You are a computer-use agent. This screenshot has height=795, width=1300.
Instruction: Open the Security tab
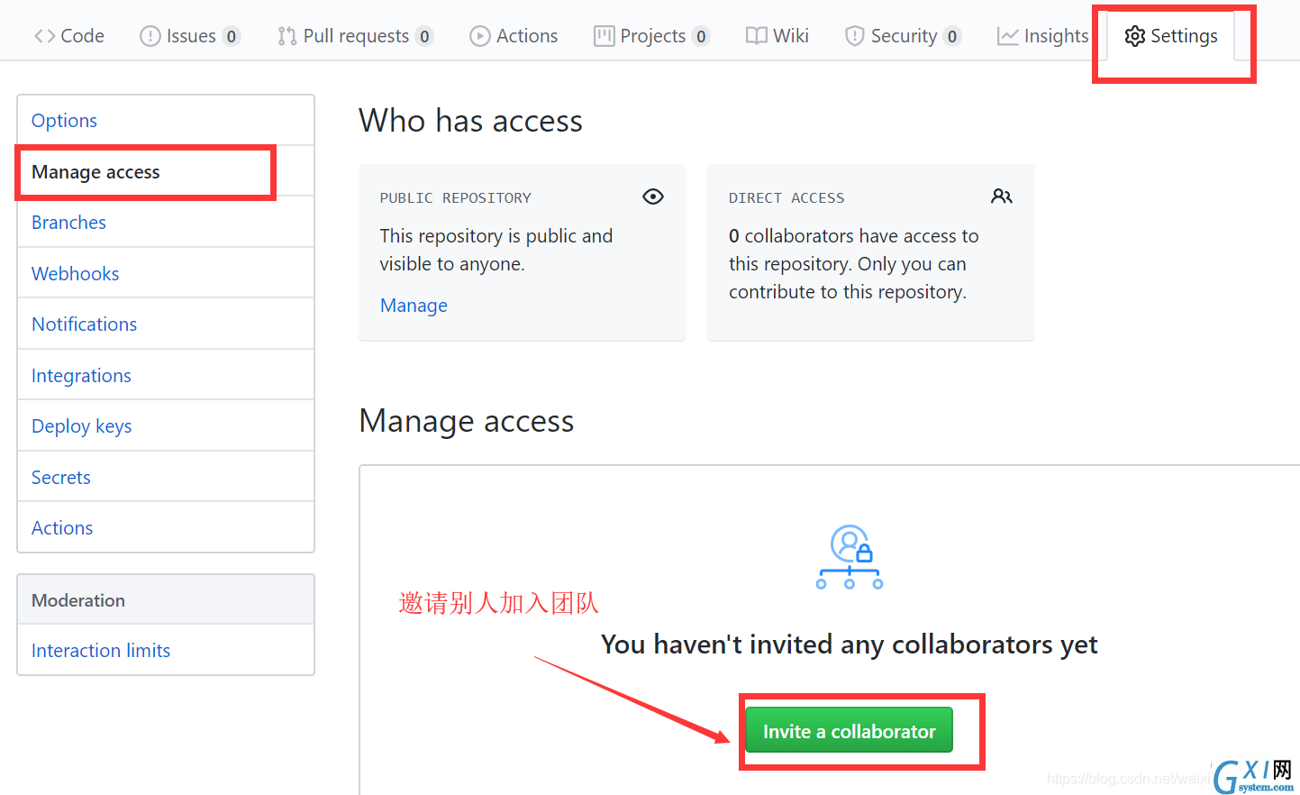[903, 36]
